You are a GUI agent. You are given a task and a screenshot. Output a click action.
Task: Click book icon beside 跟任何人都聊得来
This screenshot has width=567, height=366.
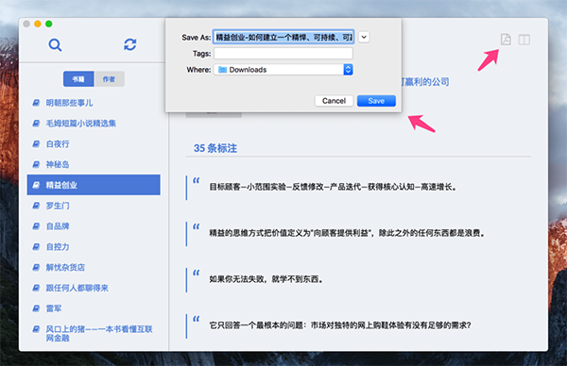[36, 288]
